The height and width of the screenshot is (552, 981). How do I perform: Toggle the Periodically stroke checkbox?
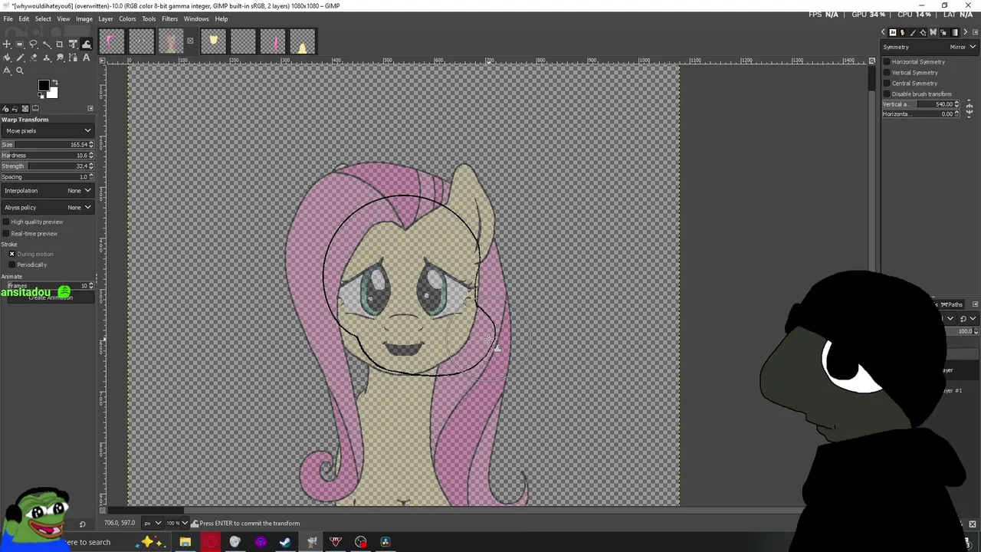11,264
